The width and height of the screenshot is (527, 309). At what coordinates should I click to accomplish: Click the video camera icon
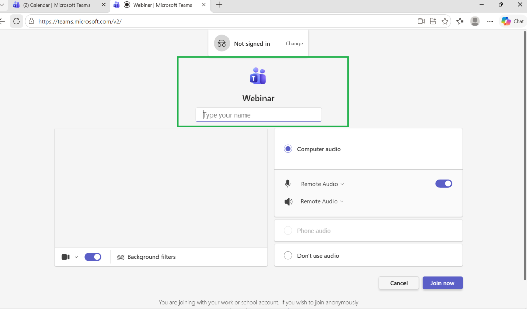coord(65,257)
